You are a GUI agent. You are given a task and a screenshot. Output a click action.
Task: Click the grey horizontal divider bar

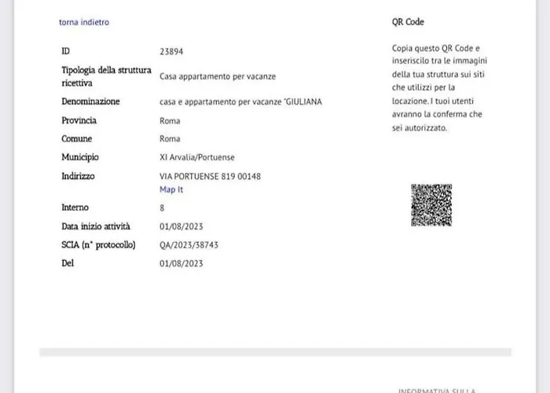tap(275, 352)
